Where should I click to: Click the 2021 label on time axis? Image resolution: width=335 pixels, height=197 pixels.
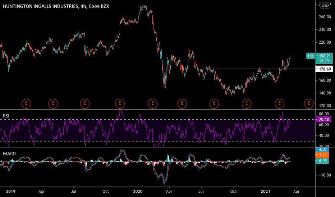[x=266, y=192]
